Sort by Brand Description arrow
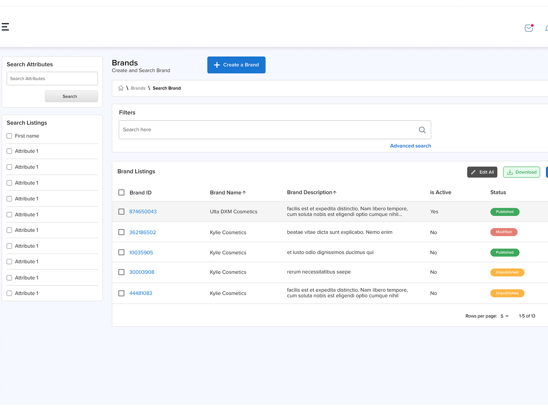Screen dimensions: 548x411 pyautogui.click(x=335, y=192)
